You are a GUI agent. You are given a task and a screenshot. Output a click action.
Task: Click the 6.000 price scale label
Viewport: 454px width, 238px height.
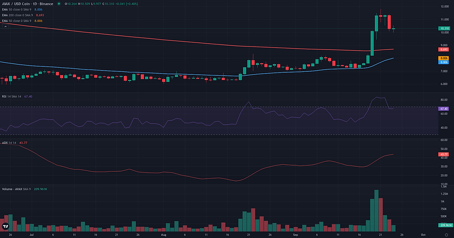tap(444, 84)
